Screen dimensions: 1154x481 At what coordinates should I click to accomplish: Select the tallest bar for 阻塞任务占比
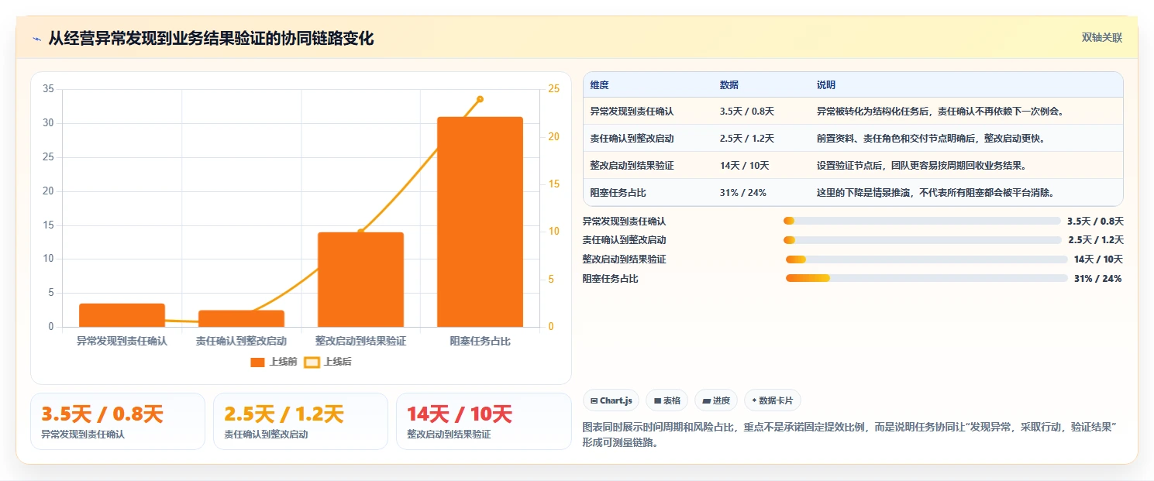point(480,222)
